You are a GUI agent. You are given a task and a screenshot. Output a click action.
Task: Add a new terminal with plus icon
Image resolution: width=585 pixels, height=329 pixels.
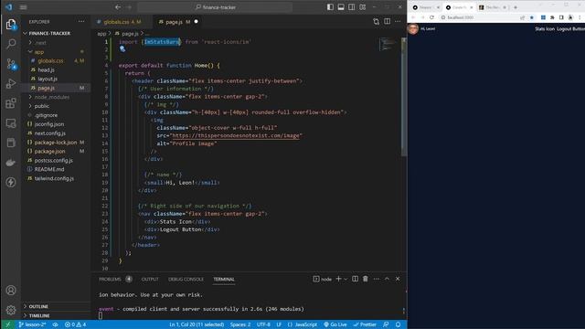pos(338,279)
